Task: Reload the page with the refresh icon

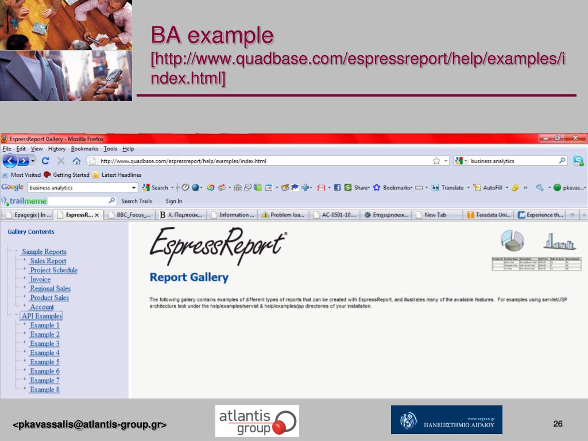Action: (45, 161)
